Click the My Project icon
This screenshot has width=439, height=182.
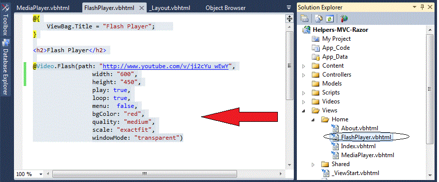coord(316,39)
